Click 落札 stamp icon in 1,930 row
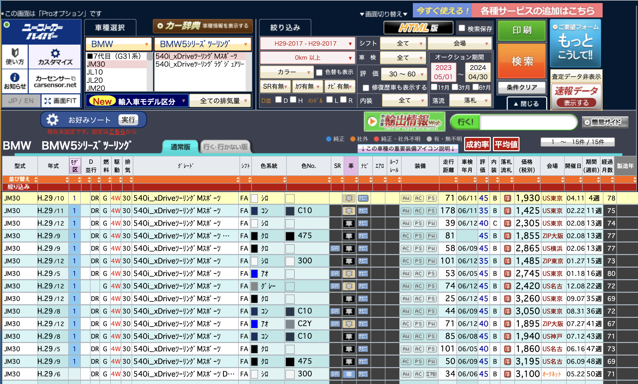Screen dimensions: 638x384 (x=507, y=198)
